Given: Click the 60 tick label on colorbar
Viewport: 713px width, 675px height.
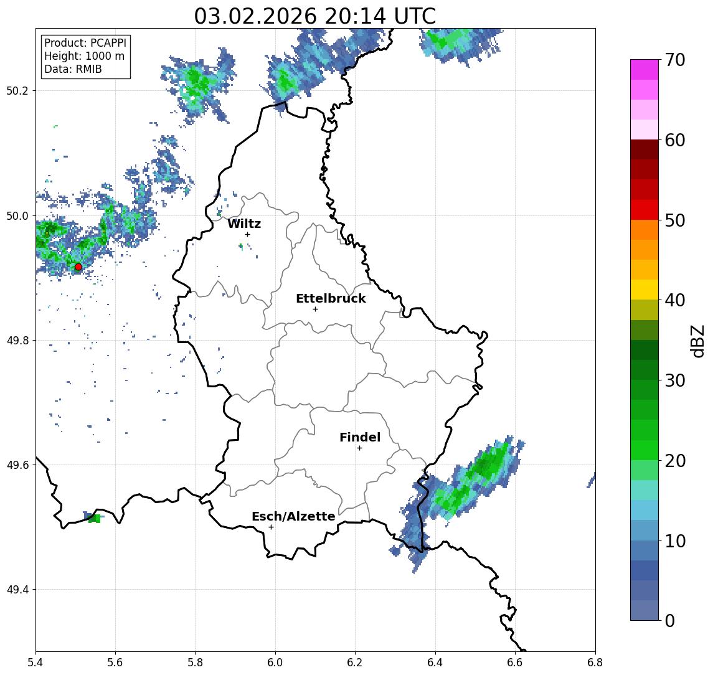Looking at the screenshot, I should [x=675, y=141].
